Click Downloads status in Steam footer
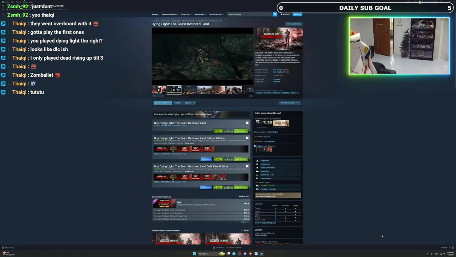 tap(227, 248)
